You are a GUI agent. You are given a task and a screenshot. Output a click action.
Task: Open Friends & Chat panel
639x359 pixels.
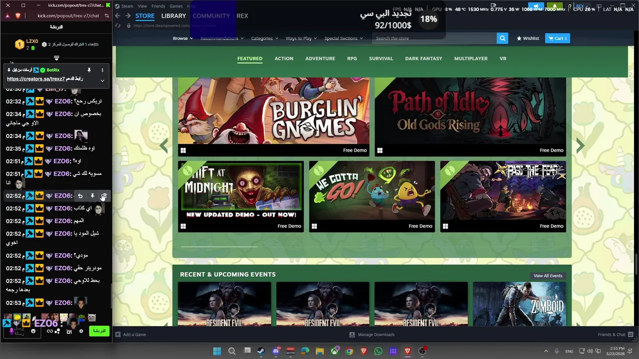pos(616,335)
